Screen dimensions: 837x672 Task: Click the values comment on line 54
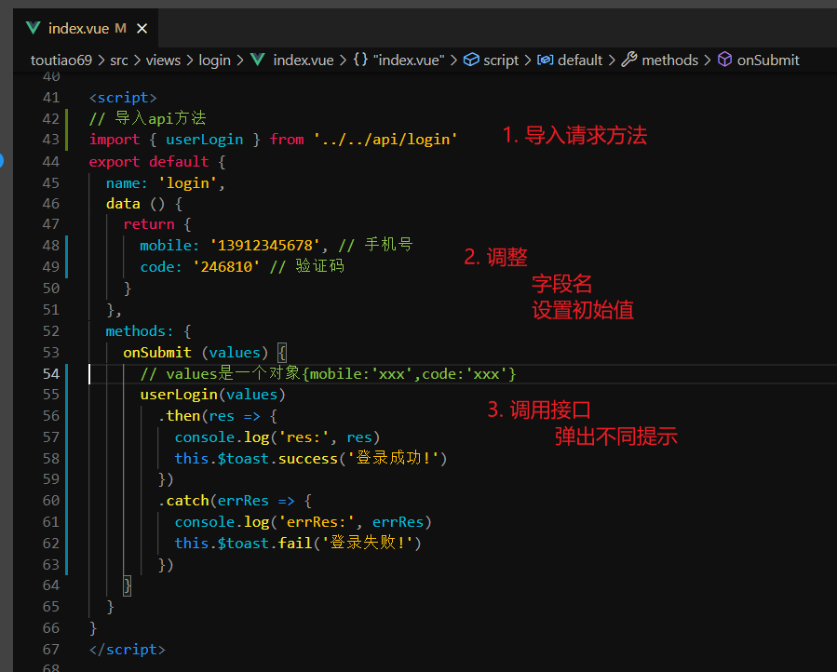pyautogui.click(x=329, y=373)
